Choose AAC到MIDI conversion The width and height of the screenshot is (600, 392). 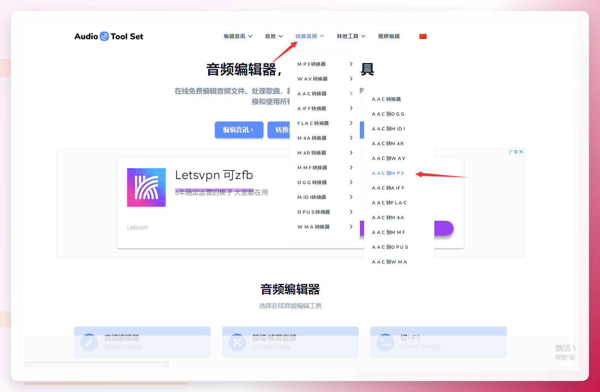(388, 128)
